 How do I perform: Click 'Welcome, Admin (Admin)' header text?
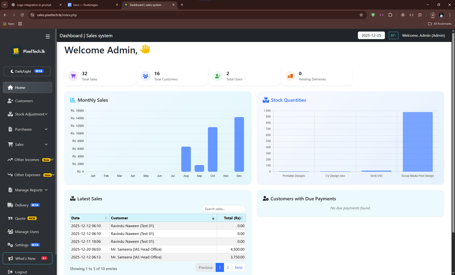pos(423,36)
